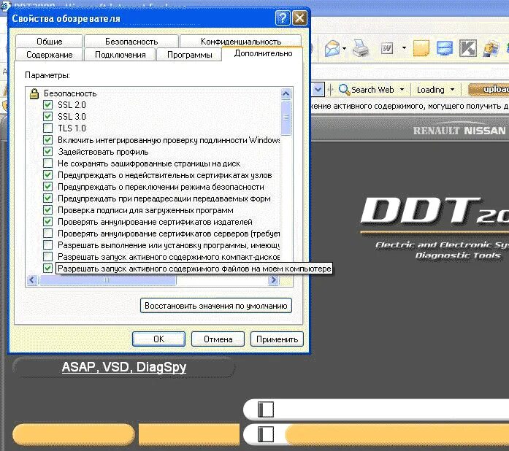
Task: Click the help question mark in dialog title
Action: pos(282,18)
